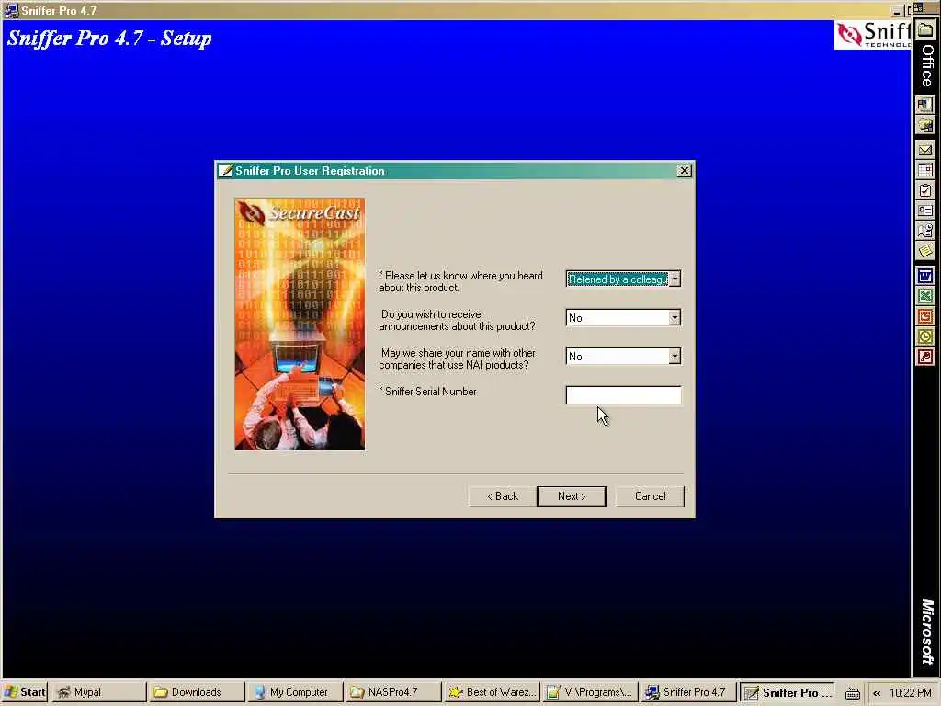Click New Contact card icon in Office bar
The height and width of the screenshot is (706, 941).
(925, 211)
